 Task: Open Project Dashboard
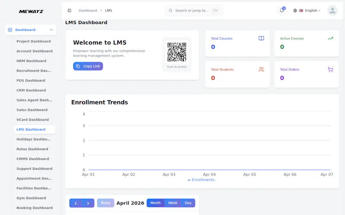click(34, 41)
